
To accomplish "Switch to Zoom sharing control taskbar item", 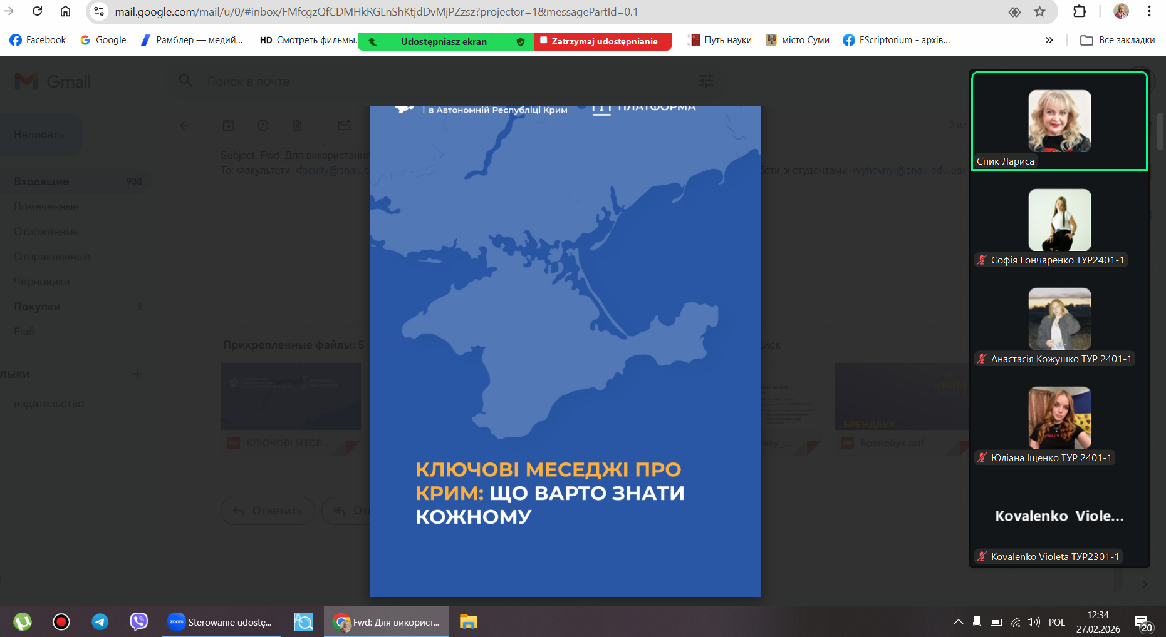I will (x=220, y=621).
